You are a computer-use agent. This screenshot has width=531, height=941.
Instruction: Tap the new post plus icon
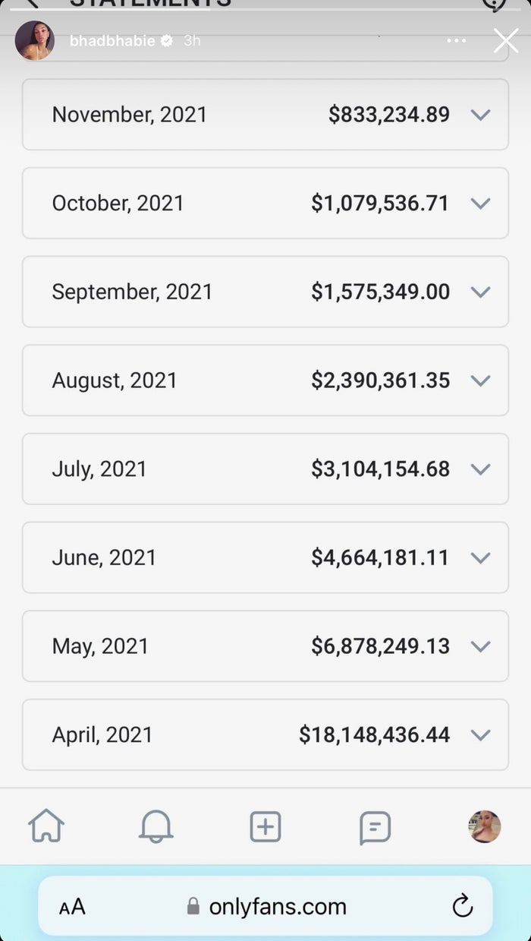(265, 826)
